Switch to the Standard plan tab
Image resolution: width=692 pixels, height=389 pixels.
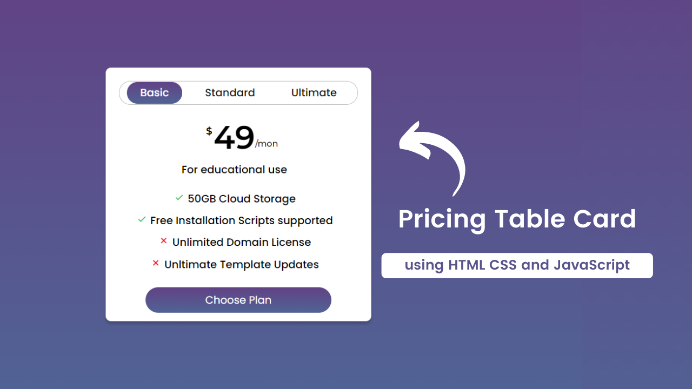[230, 92]
